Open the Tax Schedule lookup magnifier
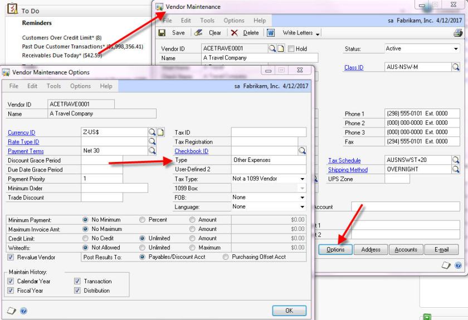 pyautogui.click(x=456, y=160)
